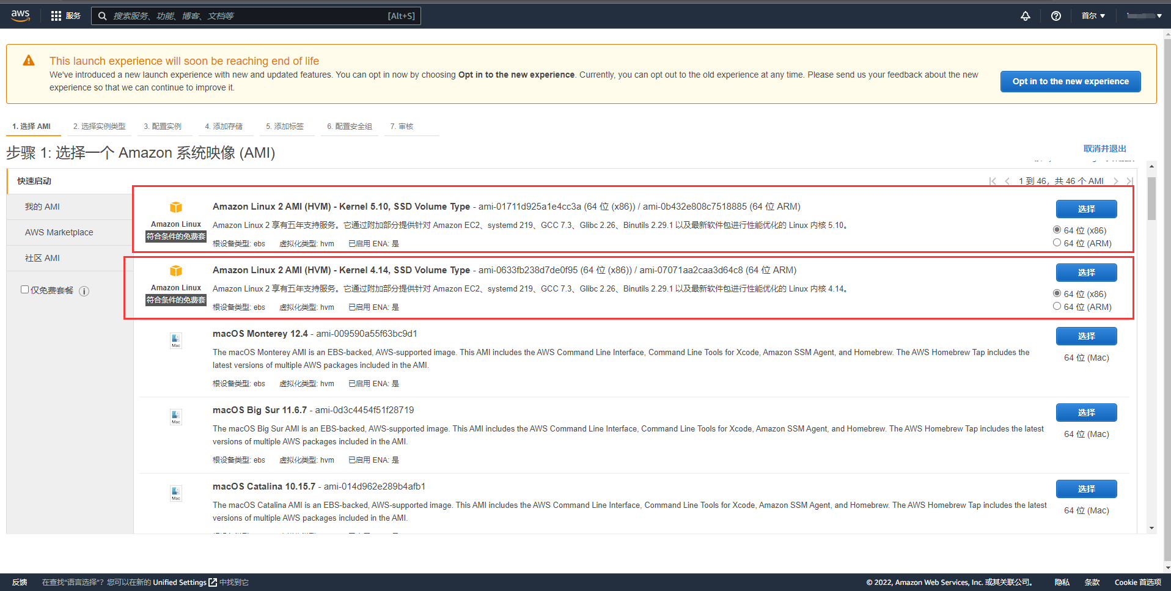Select the macOS Big Sur 11.6.7 AMI

click(x=1086, y=413)
